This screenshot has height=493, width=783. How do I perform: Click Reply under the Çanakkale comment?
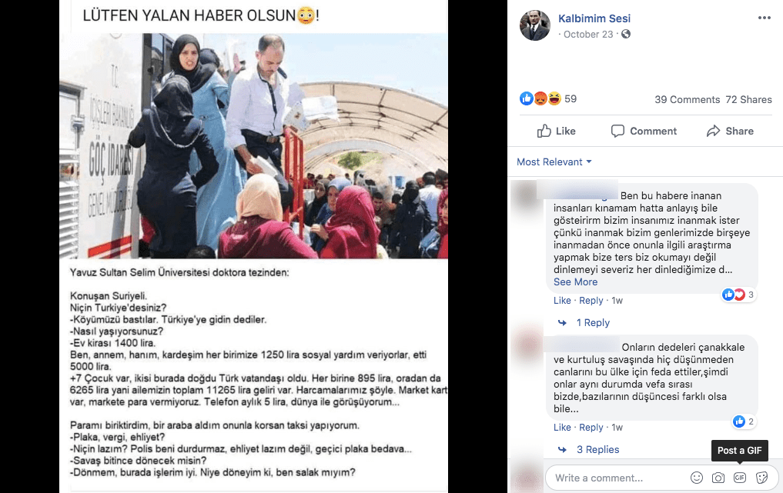591,427
